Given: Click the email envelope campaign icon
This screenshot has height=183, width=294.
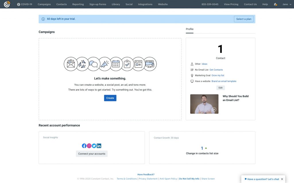Looking at the screenshot, I should click(71, 64).
